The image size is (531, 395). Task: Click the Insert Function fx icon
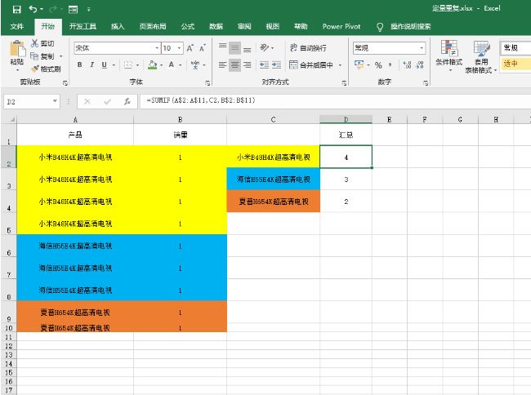(127, 101)
